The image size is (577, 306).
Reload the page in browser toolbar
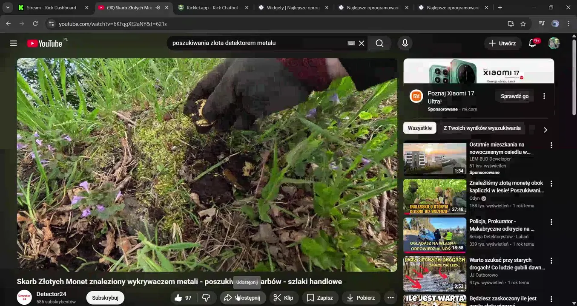coord(35,24)
